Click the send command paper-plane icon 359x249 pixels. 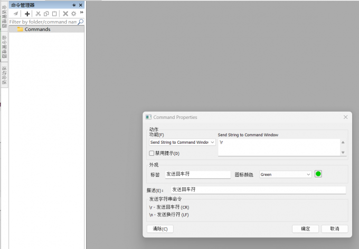coord(16,14)
